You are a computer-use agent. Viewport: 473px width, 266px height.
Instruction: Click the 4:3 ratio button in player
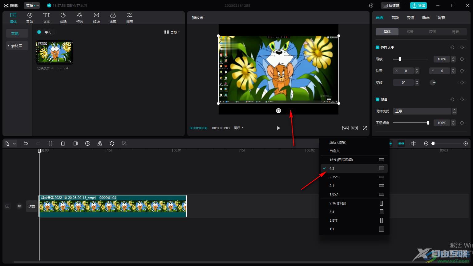(x=354, y=128)
